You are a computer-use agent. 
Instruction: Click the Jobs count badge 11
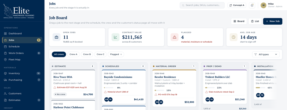pos(39,40)
